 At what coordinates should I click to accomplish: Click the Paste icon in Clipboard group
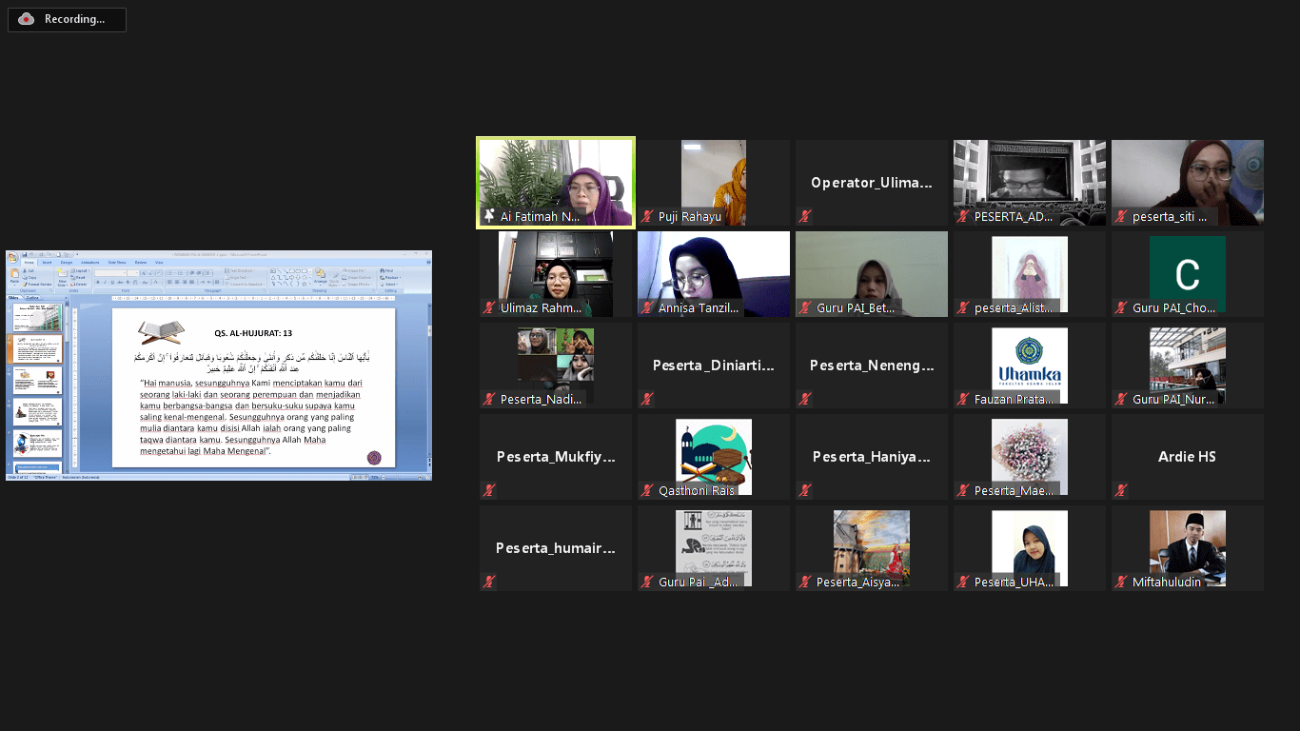(14, 274)
